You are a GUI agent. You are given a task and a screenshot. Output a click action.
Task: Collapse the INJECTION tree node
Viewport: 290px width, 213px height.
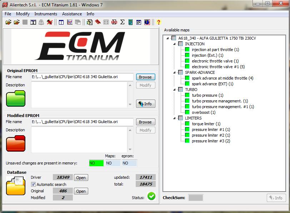pos(174,44)
